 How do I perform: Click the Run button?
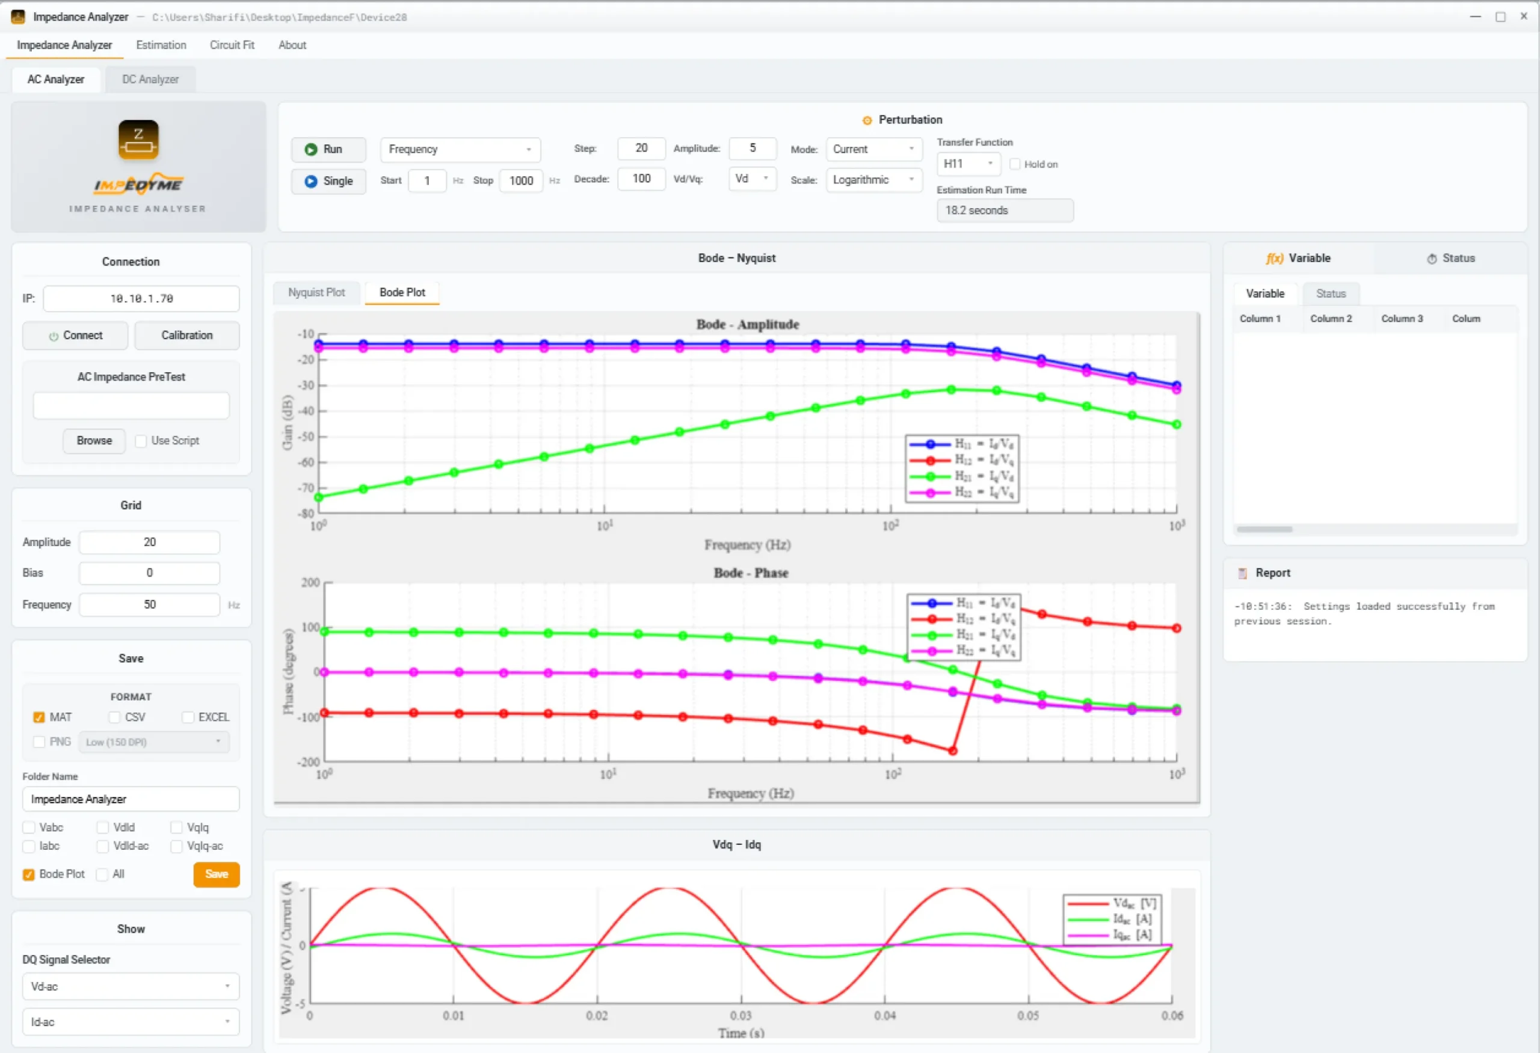pos(328,150)
